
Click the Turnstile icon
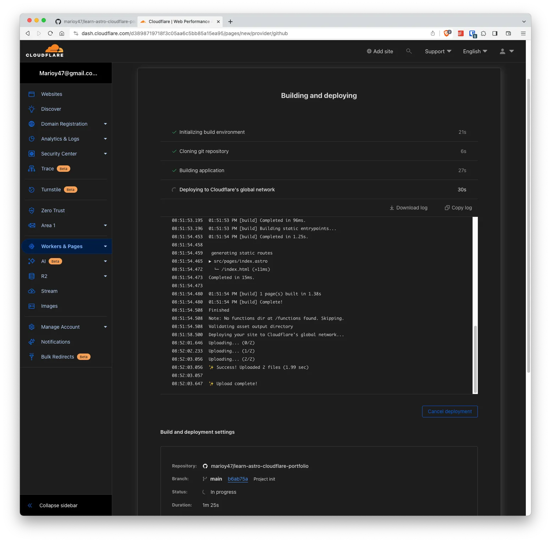pos(32,190)
